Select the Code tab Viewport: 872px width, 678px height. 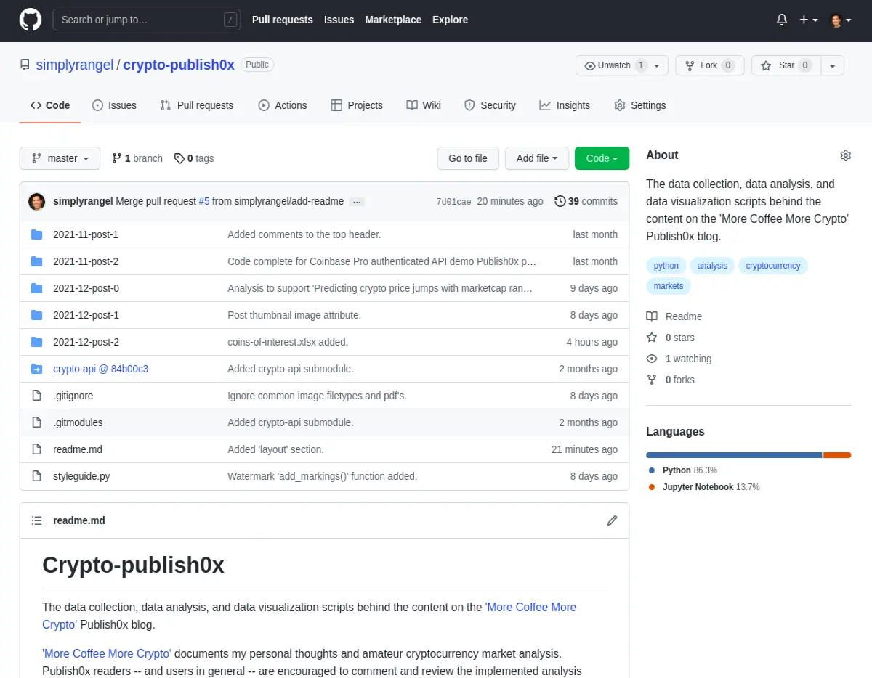pyautogui.click(x=50, y=105)
